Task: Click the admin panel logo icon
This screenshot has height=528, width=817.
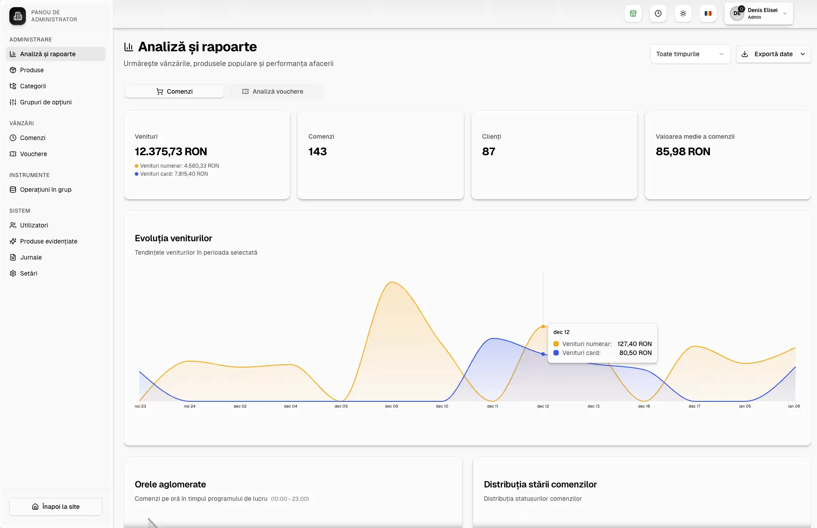Action: (x=18, y=16)
